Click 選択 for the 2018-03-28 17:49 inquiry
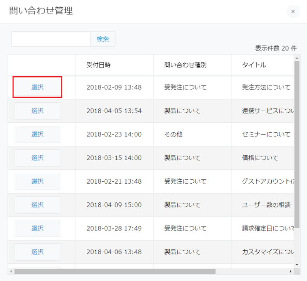Screen dimensions: 307x281 tap(38, 228)
